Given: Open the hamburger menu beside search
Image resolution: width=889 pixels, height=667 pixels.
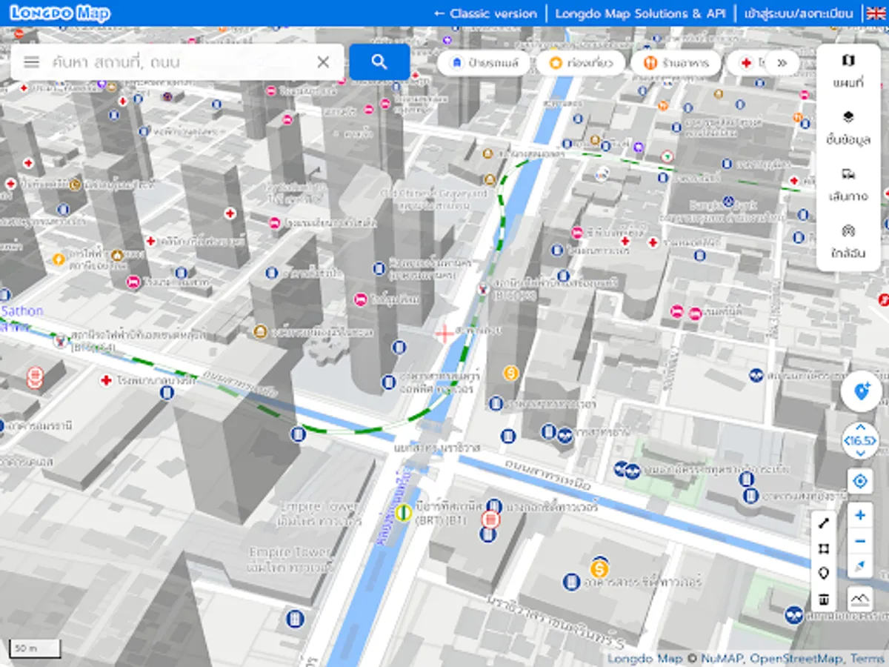Looking at the screenshot, I should tap(32, 62).
